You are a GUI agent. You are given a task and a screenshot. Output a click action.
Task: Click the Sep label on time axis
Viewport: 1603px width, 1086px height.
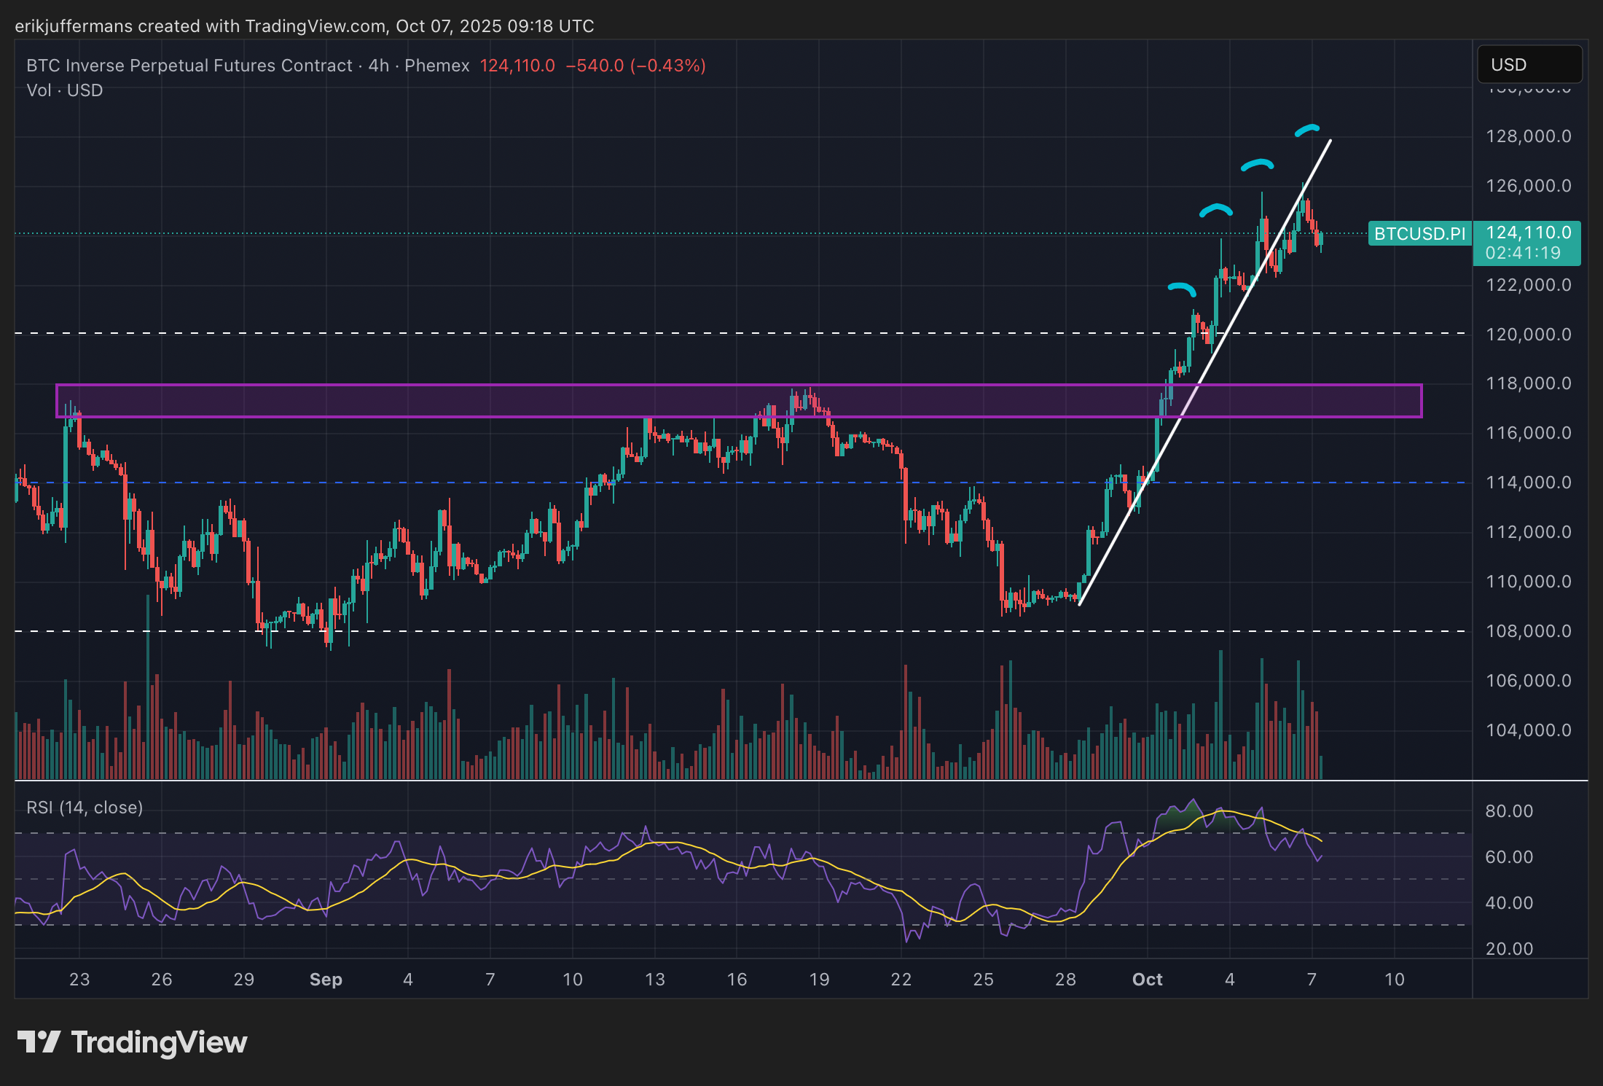(326, 980)
